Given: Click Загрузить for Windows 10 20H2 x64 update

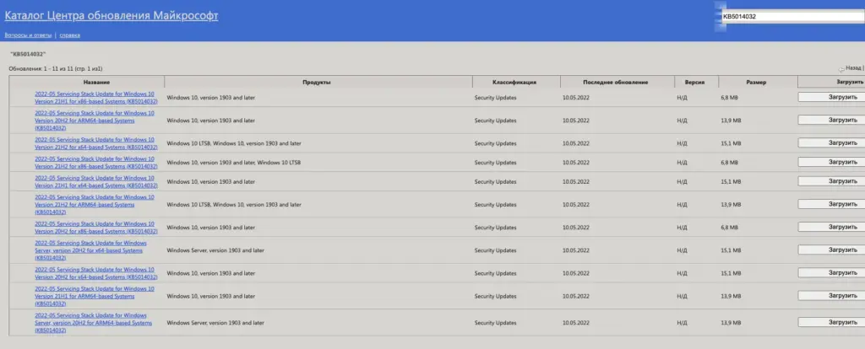Looking at the screenshot, I should click(831, 273).
